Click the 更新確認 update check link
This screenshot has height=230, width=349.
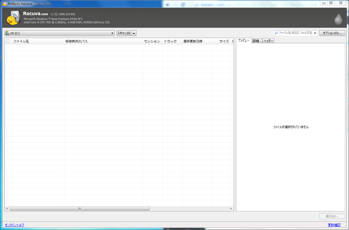(x=334, y=225)
